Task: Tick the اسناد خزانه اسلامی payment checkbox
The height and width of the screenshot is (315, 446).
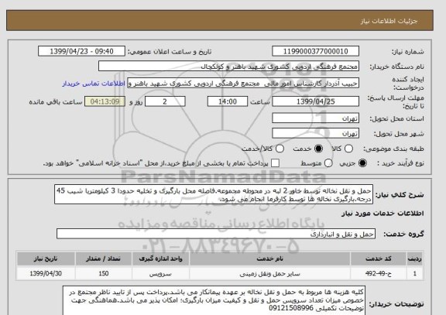Action: click(x=275, y=163)
